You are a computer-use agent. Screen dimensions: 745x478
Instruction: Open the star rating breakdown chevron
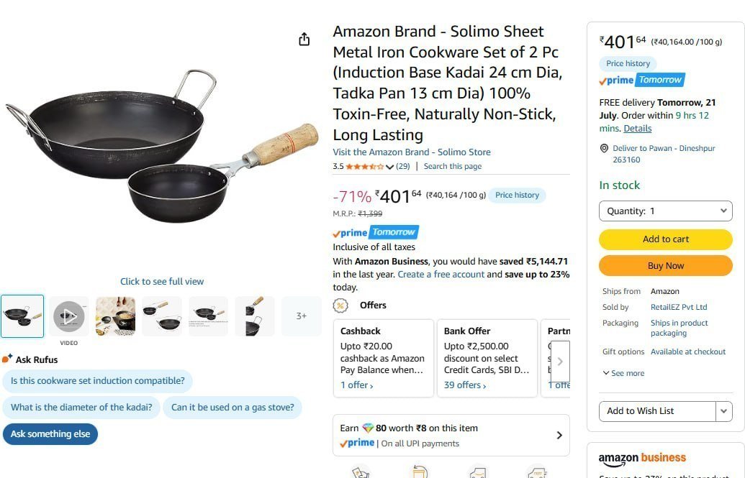point(389,167)
